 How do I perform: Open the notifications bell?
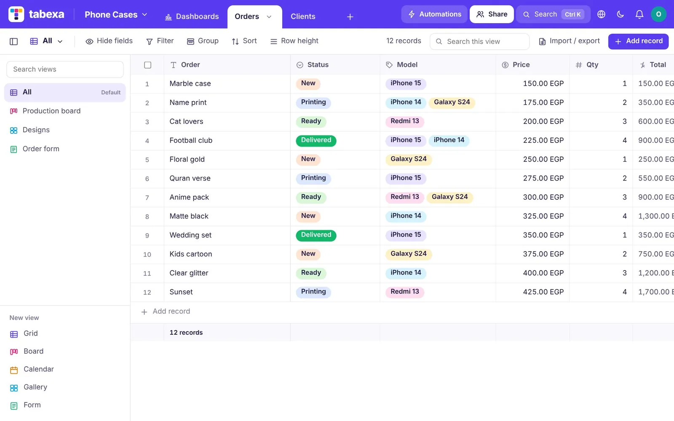pos(639,14)
